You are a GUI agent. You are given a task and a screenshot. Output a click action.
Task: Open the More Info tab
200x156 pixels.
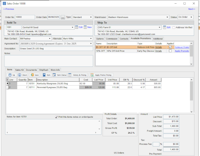coord(55,70)
